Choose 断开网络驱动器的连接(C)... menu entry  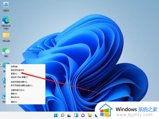coord(25,85)
